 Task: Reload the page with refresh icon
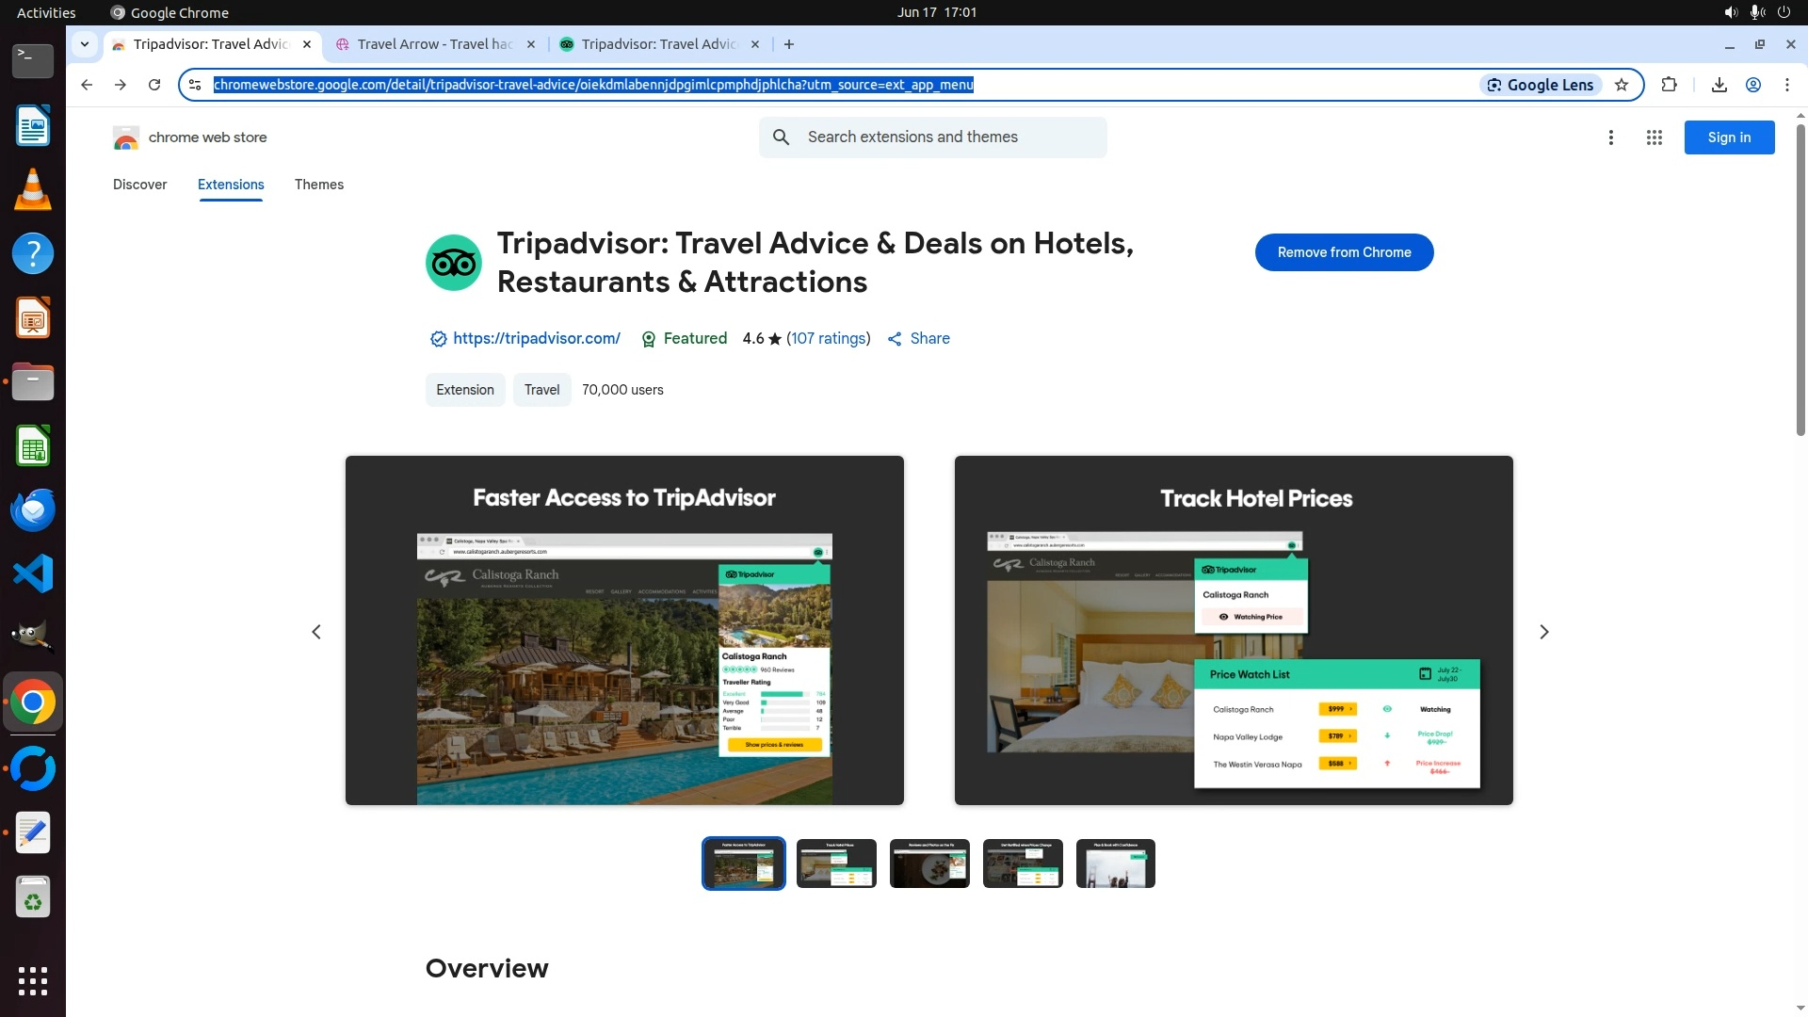pyautogui.click(x=154, y=85)
